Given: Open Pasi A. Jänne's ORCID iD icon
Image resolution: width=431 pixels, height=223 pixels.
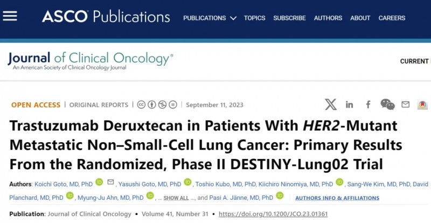Looking at the screenshot, I should pyautogui.click(x=280, y=197).
